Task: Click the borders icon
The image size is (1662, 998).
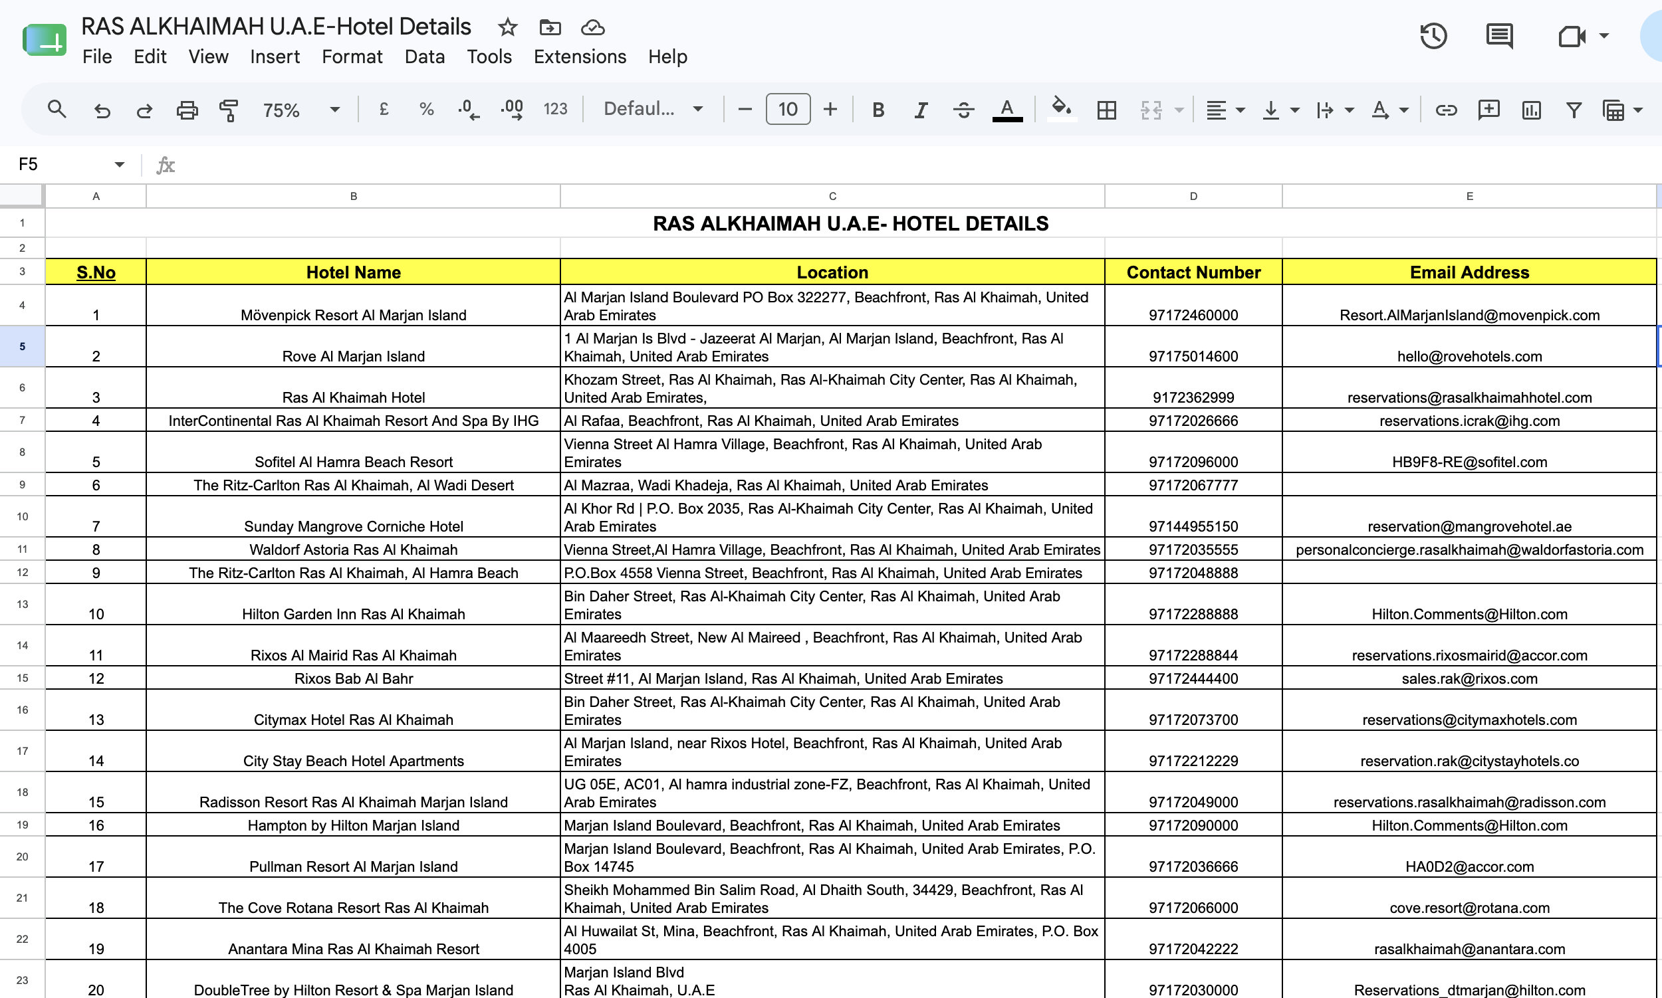Action: 1106,110
